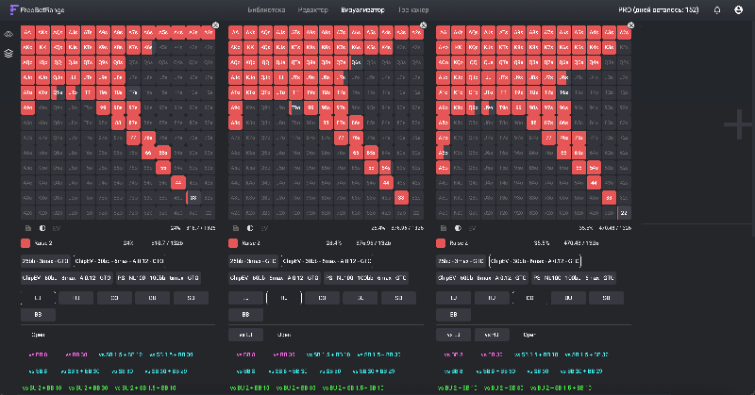755x395 pixels.
Task: Switch to the Библиотека tab
Action: [266, 10]
